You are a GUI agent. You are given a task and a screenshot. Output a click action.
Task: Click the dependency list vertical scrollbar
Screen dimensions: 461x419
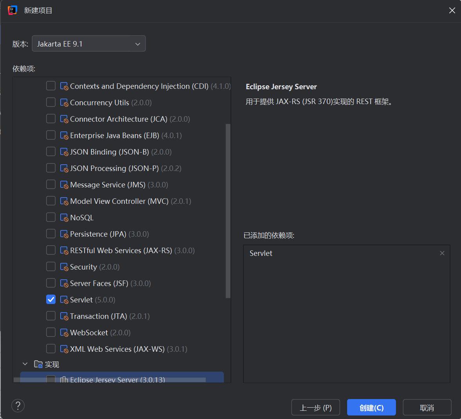pyautogui.click(x=228, y=211)
